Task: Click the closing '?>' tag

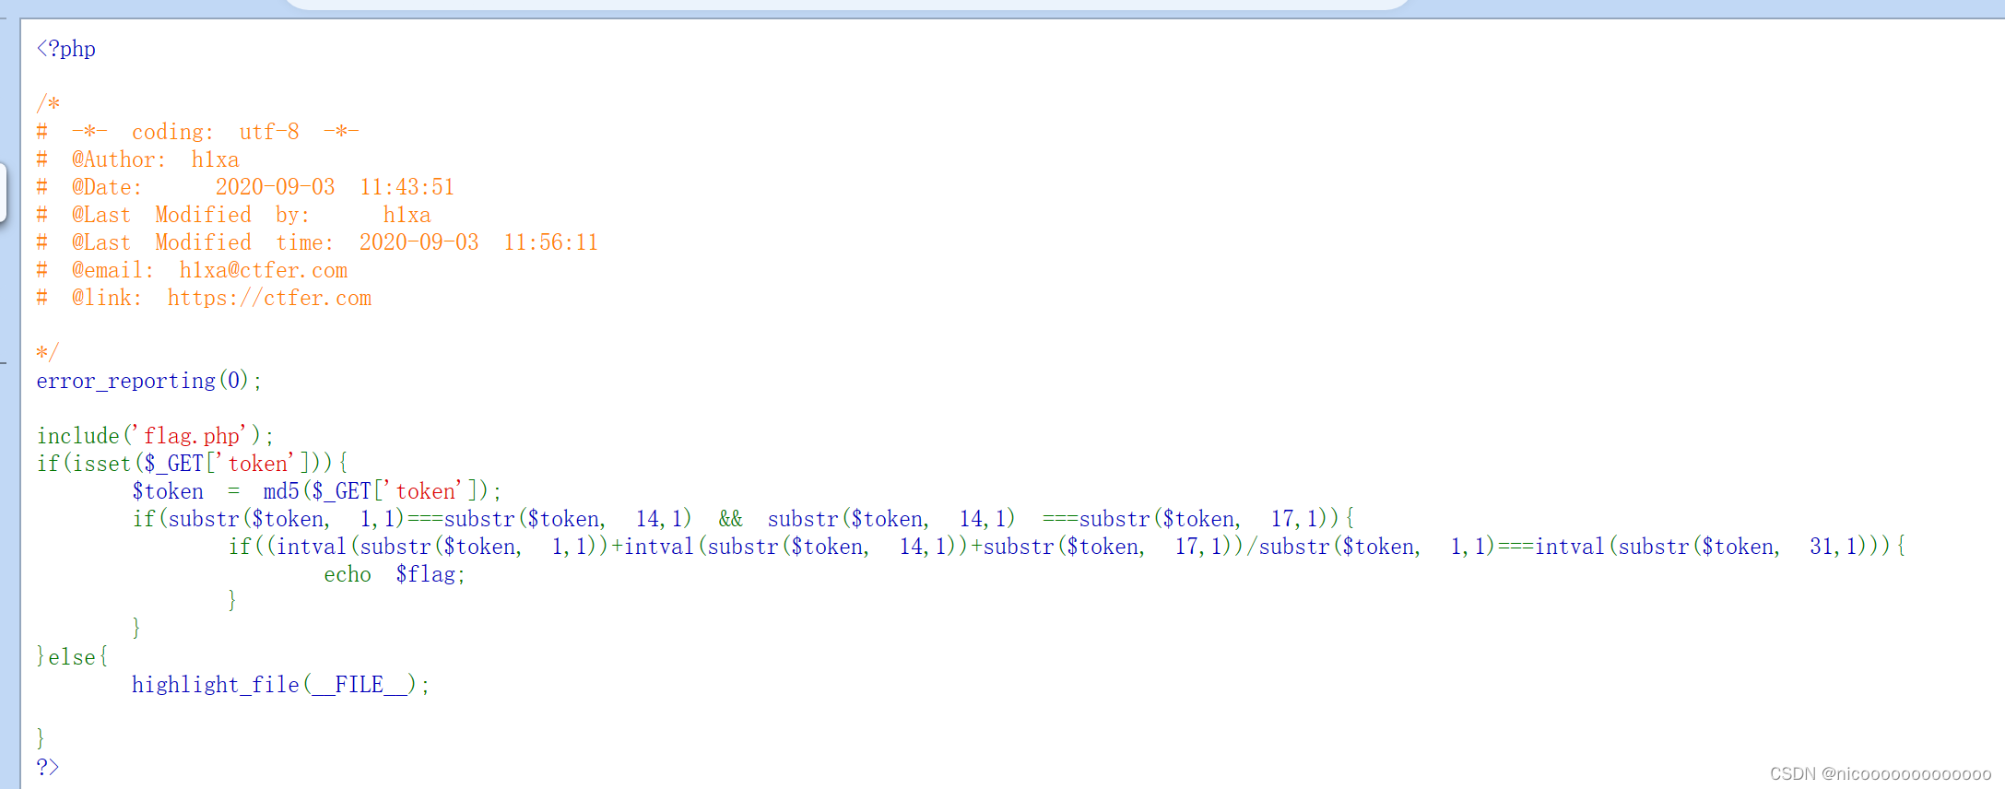Action: click(47, 767)
